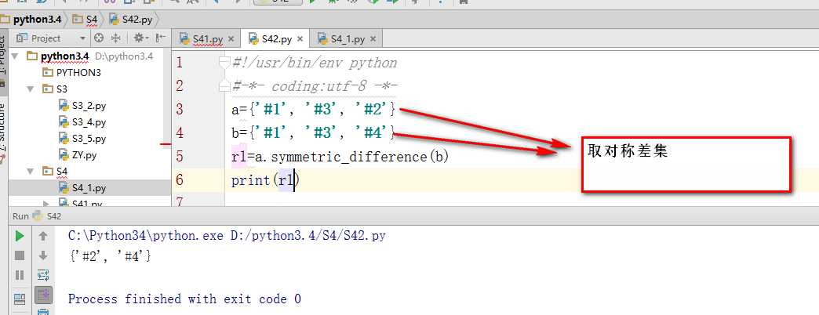Image resolution: width=819 pixels, height=315 pixels.
Task: Close the S41.py tab
Action: (231, 40)
